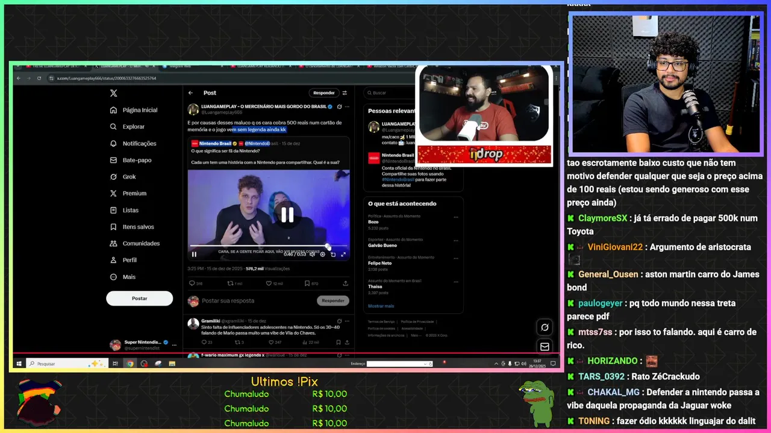
Task: Repost the main post with 1 mil
Action: (x=230, y=283)
